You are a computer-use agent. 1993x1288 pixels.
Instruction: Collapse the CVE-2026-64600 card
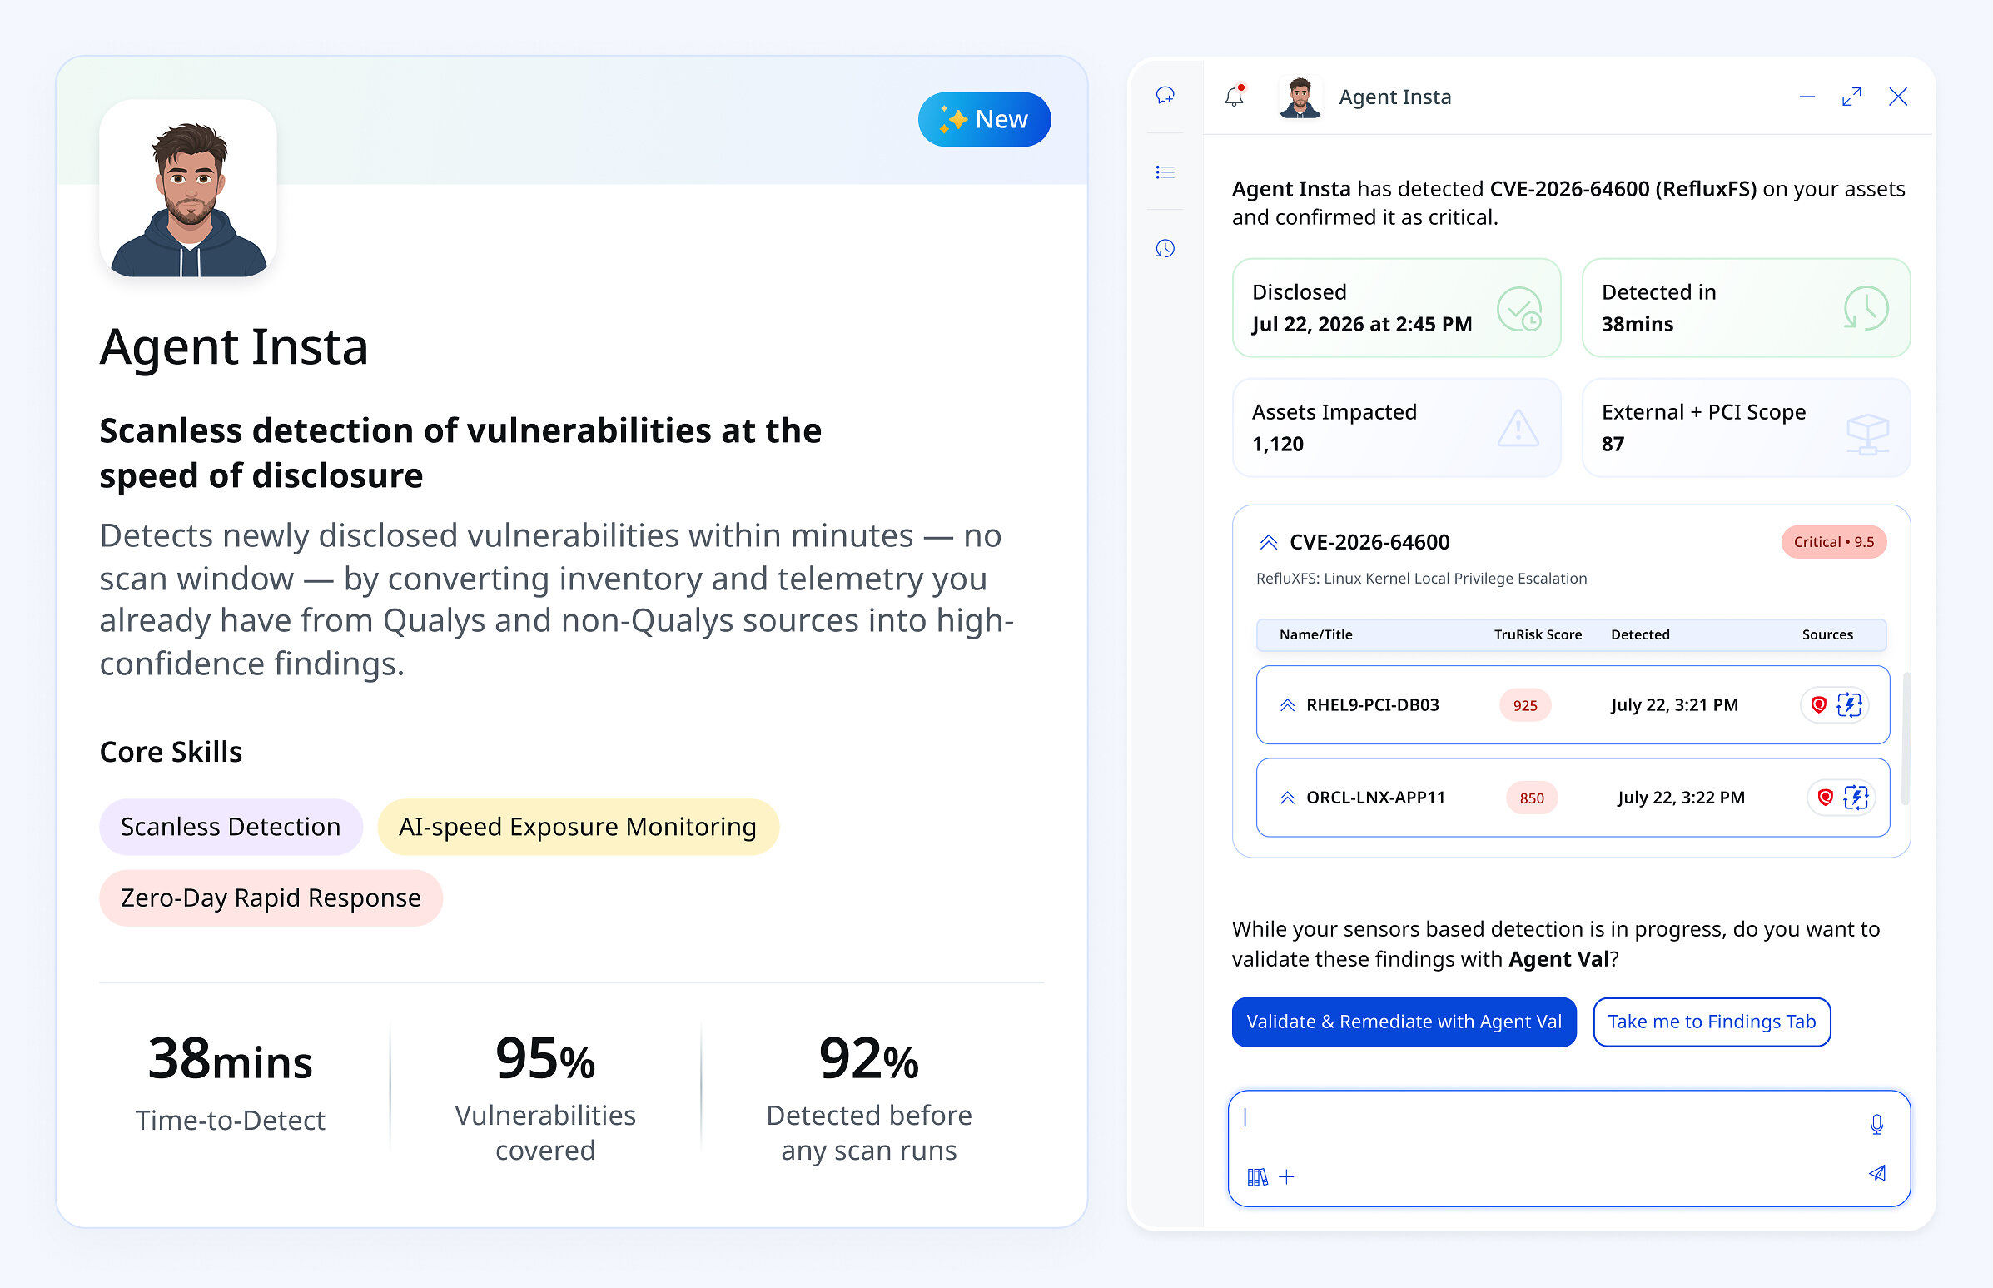pos(1269,542)
